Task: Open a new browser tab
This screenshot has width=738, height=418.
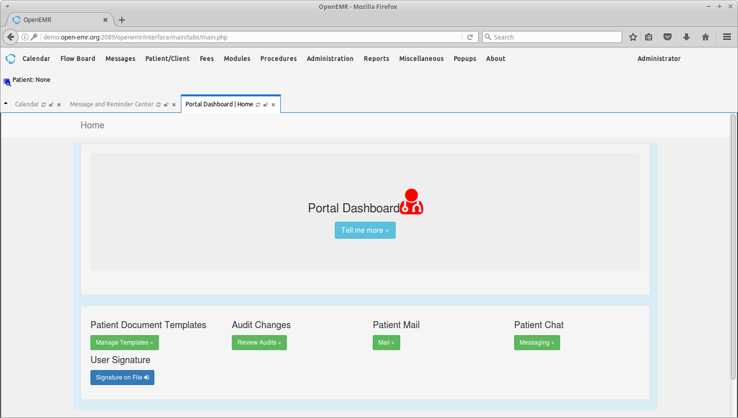Action: coord(122,20)
